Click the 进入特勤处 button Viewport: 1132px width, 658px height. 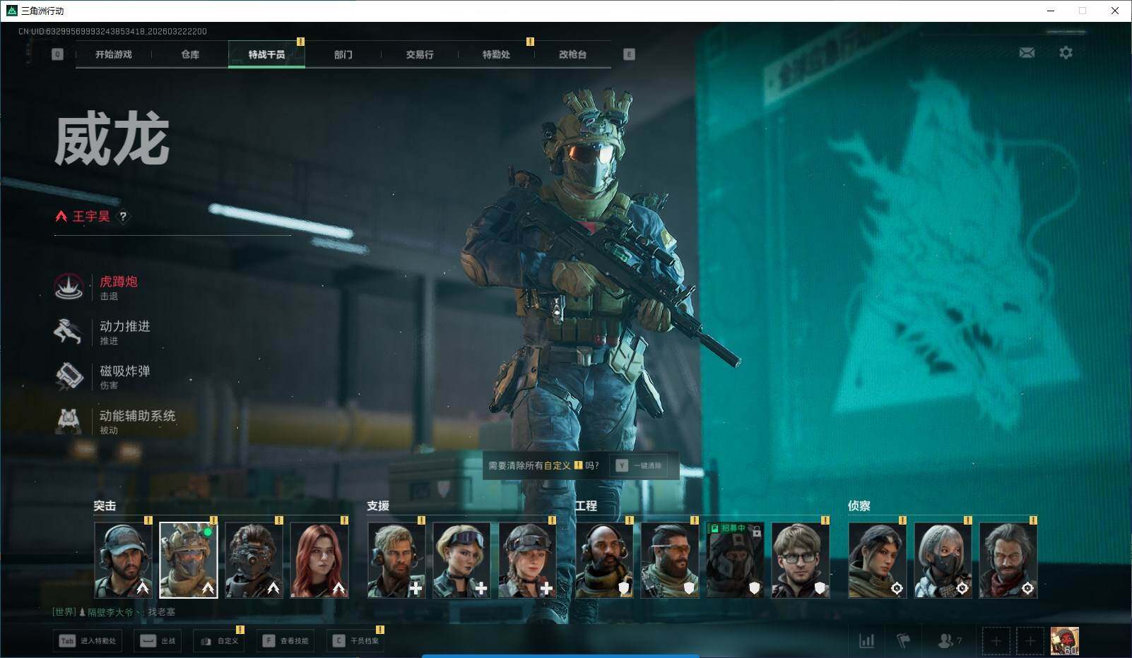click(86, 641)
